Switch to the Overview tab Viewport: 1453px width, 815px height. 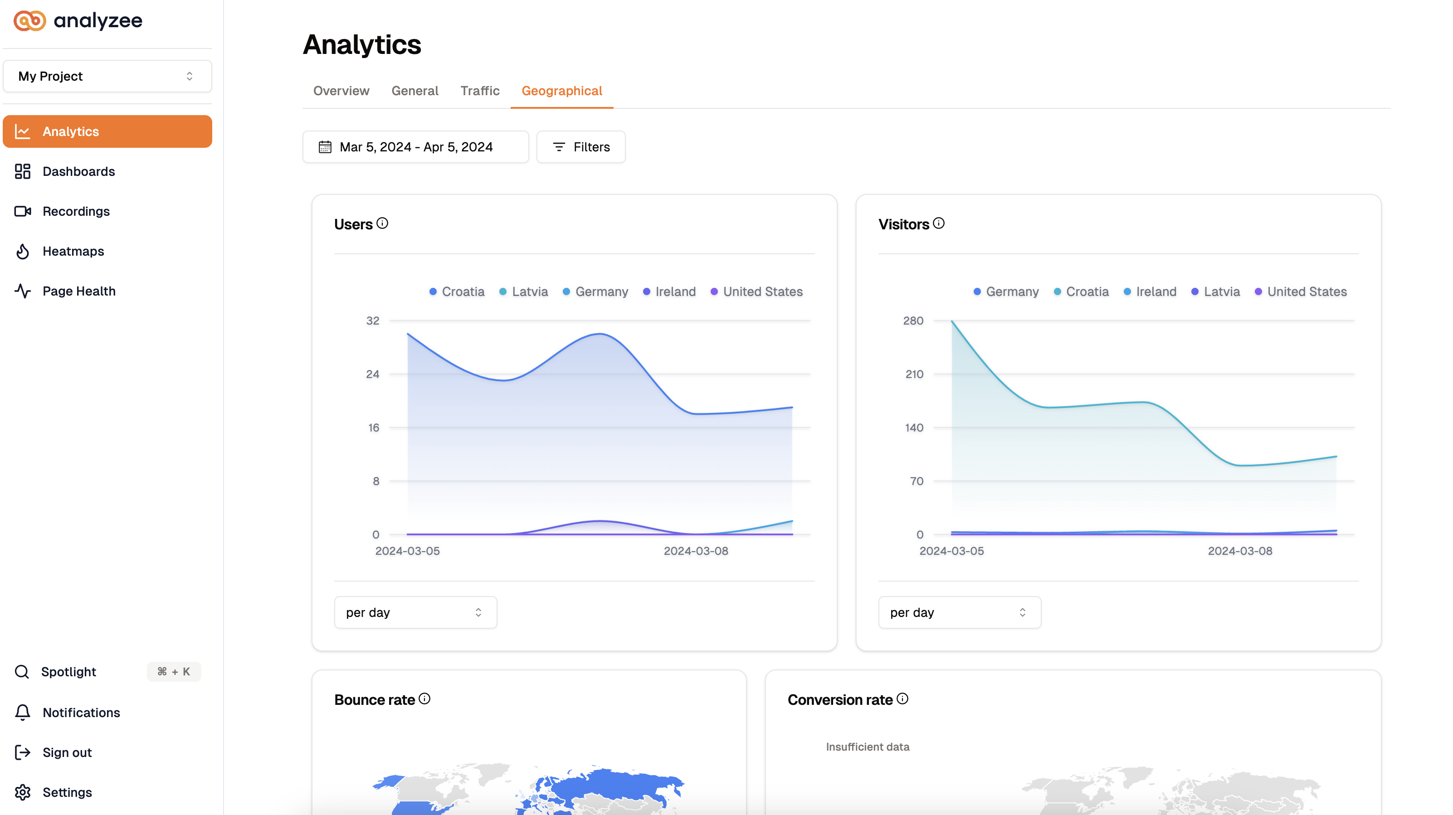pos(341,91)
